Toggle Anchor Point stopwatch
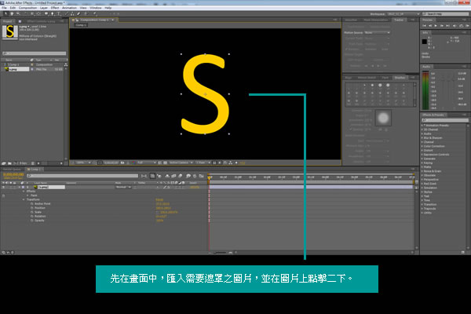The width and height of the screenshot is (471, 314). [x=32, y=204]
